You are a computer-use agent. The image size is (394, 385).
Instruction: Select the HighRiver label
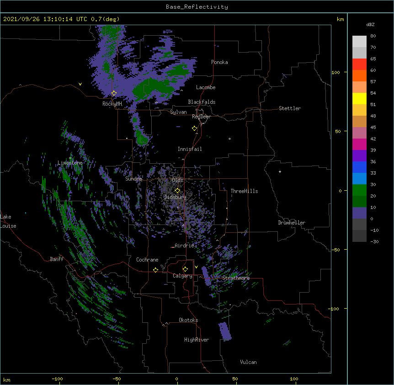(197, 340)
